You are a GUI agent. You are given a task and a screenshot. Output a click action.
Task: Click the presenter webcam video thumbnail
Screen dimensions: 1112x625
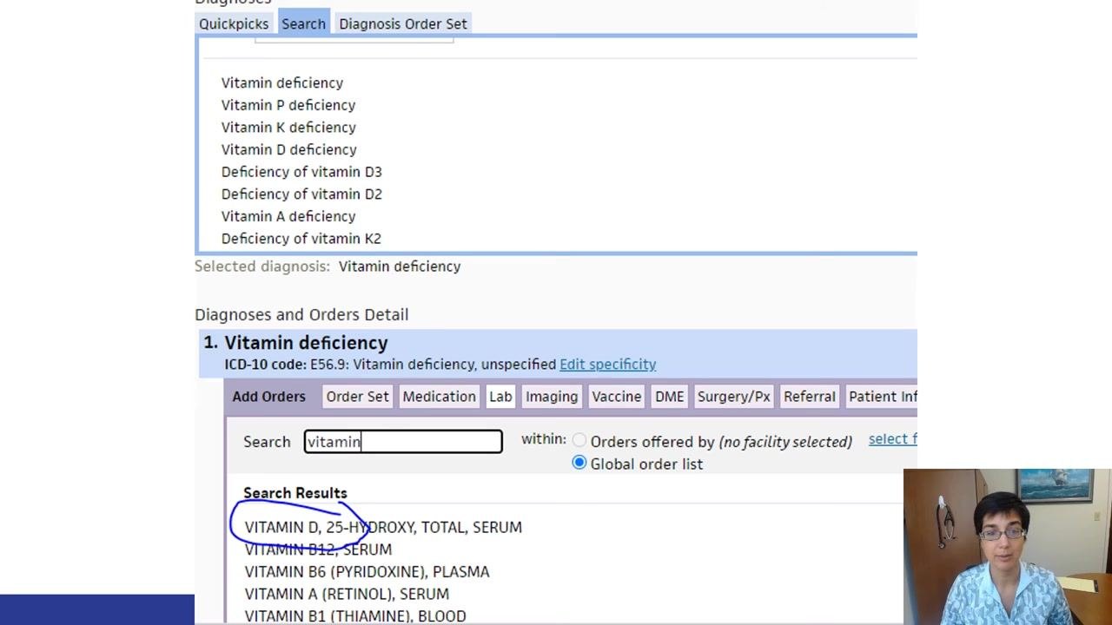coord(1007,547)
